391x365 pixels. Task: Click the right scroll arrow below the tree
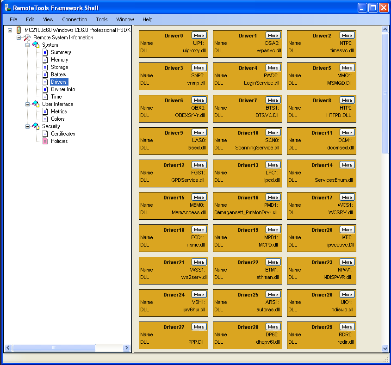(x=126, y=347)
